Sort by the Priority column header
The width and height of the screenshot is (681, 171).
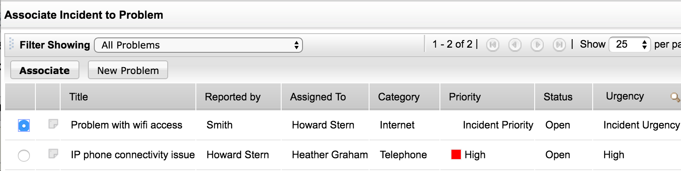pos(465,97)
